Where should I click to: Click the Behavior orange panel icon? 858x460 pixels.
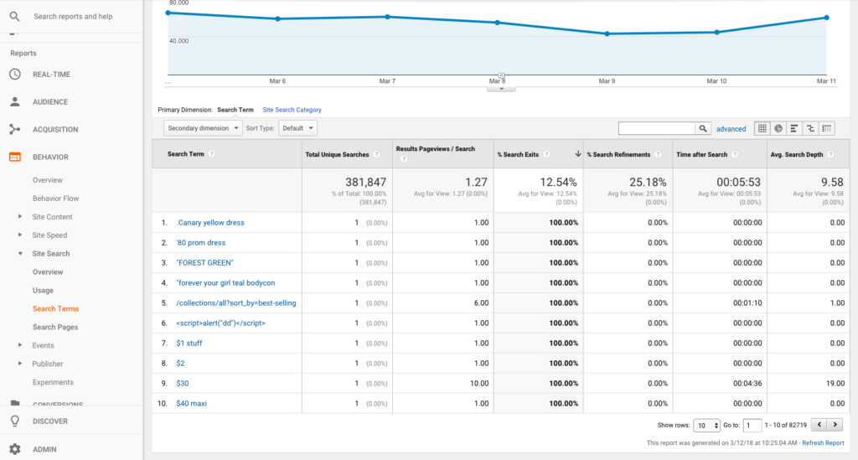click(15, 157)
